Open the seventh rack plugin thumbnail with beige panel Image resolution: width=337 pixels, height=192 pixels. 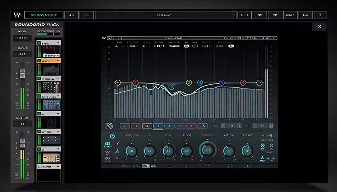(x=51, y=158)
